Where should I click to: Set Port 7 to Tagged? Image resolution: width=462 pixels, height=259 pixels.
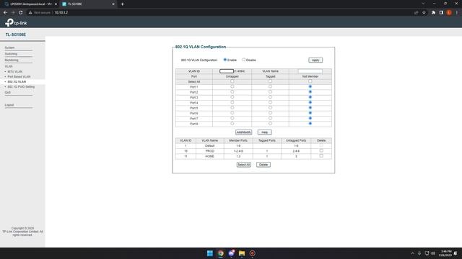(x=270, y=118)
